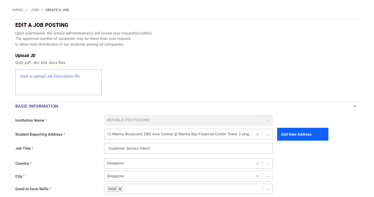Remove the excel skill tag
This screenshot has height=197, width=374.
[x=120, y=189]
